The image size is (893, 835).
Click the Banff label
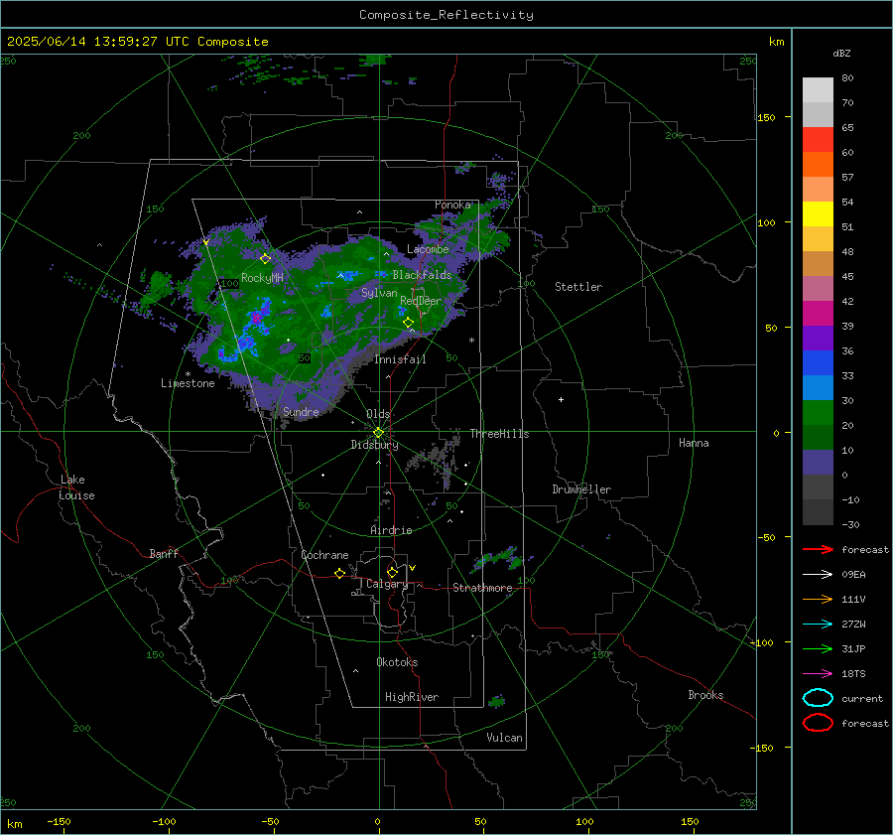pos(164,553)
